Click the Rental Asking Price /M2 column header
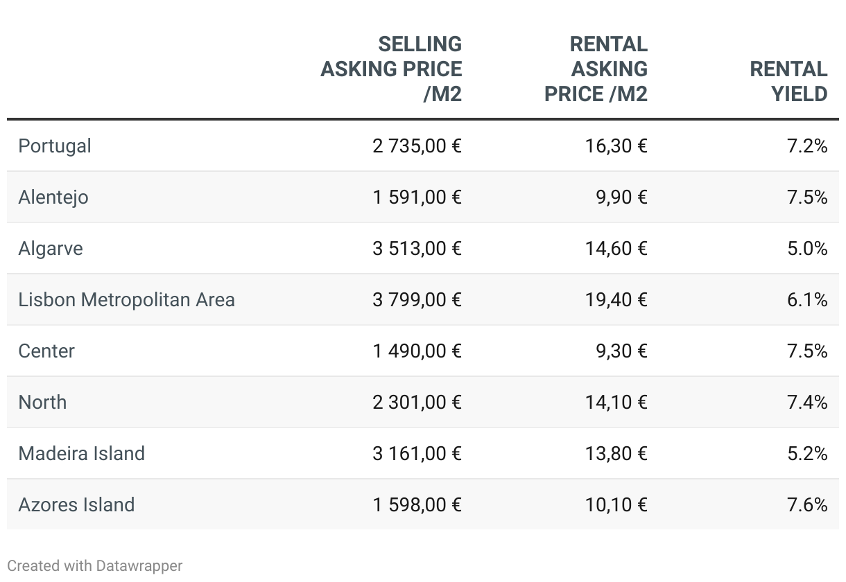The width and height of the screenshot is (846, 582). [596, 69]
